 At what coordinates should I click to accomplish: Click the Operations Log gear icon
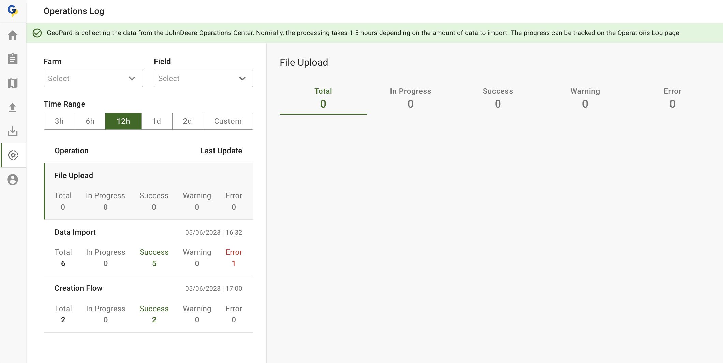[x=13, y=155]
